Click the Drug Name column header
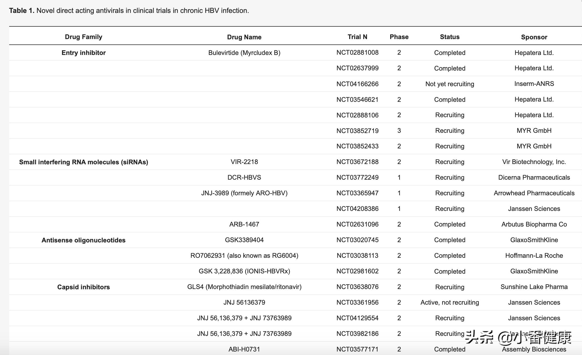Image resolution: width=582 pixels, height=355 pixels. pyautogui.click(x=244, y=37)
